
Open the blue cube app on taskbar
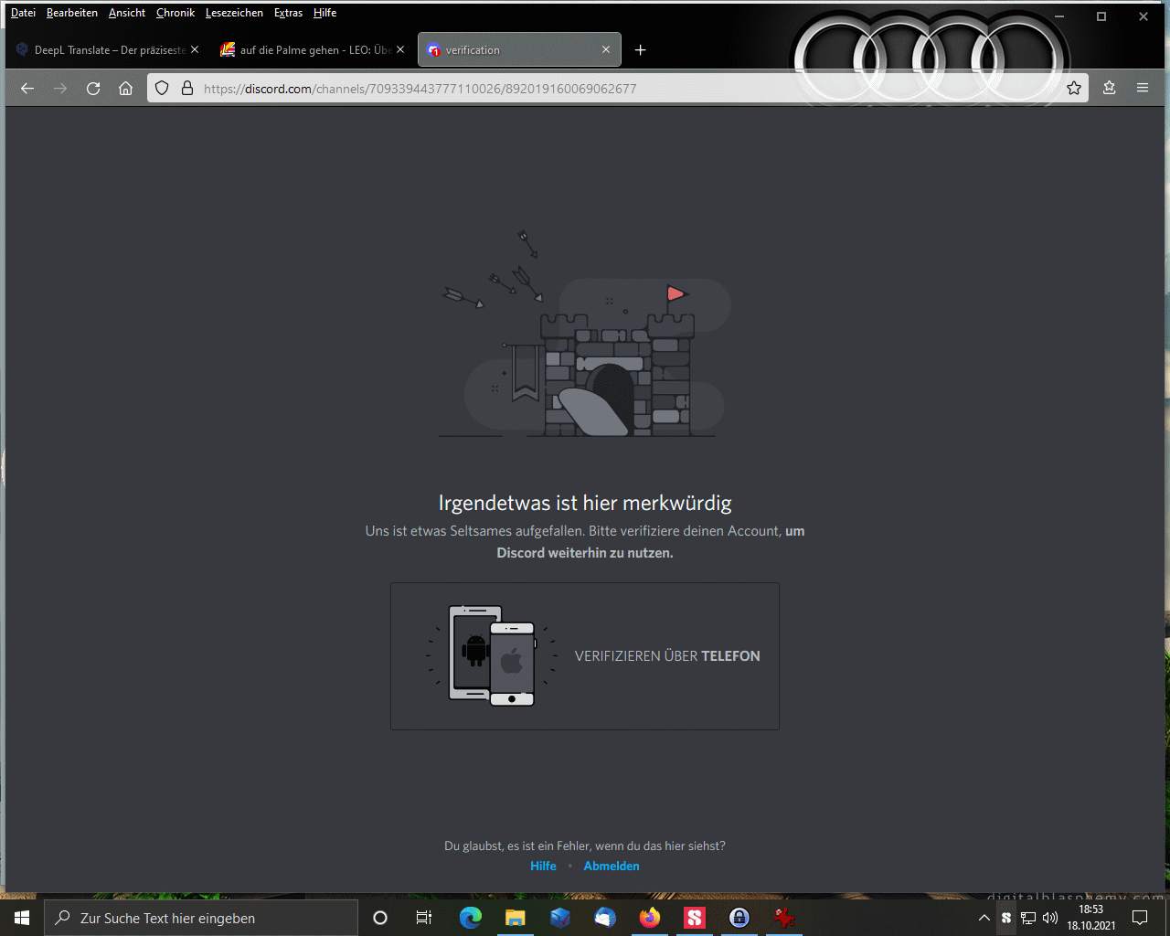click(x=560, y=918)
